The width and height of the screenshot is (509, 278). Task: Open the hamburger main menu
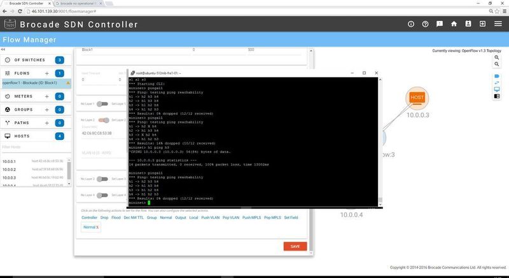[x=498, y=24]
